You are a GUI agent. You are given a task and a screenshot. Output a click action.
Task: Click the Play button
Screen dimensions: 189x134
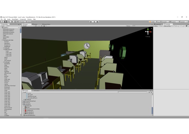(91, 22)
